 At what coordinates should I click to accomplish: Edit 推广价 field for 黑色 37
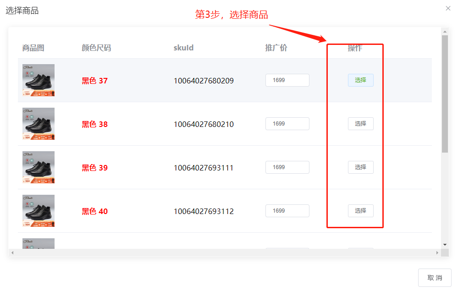[x=287, y=80]
